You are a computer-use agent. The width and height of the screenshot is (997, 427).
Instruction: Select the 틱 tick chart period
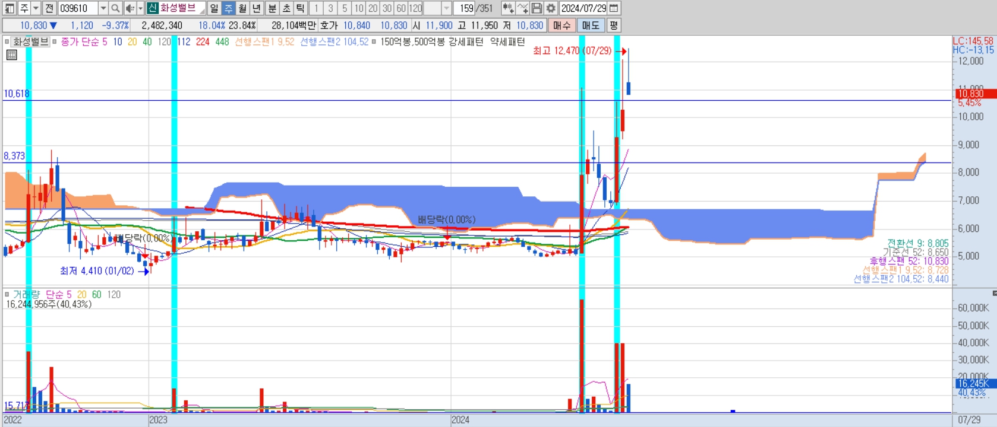[300, 8]
